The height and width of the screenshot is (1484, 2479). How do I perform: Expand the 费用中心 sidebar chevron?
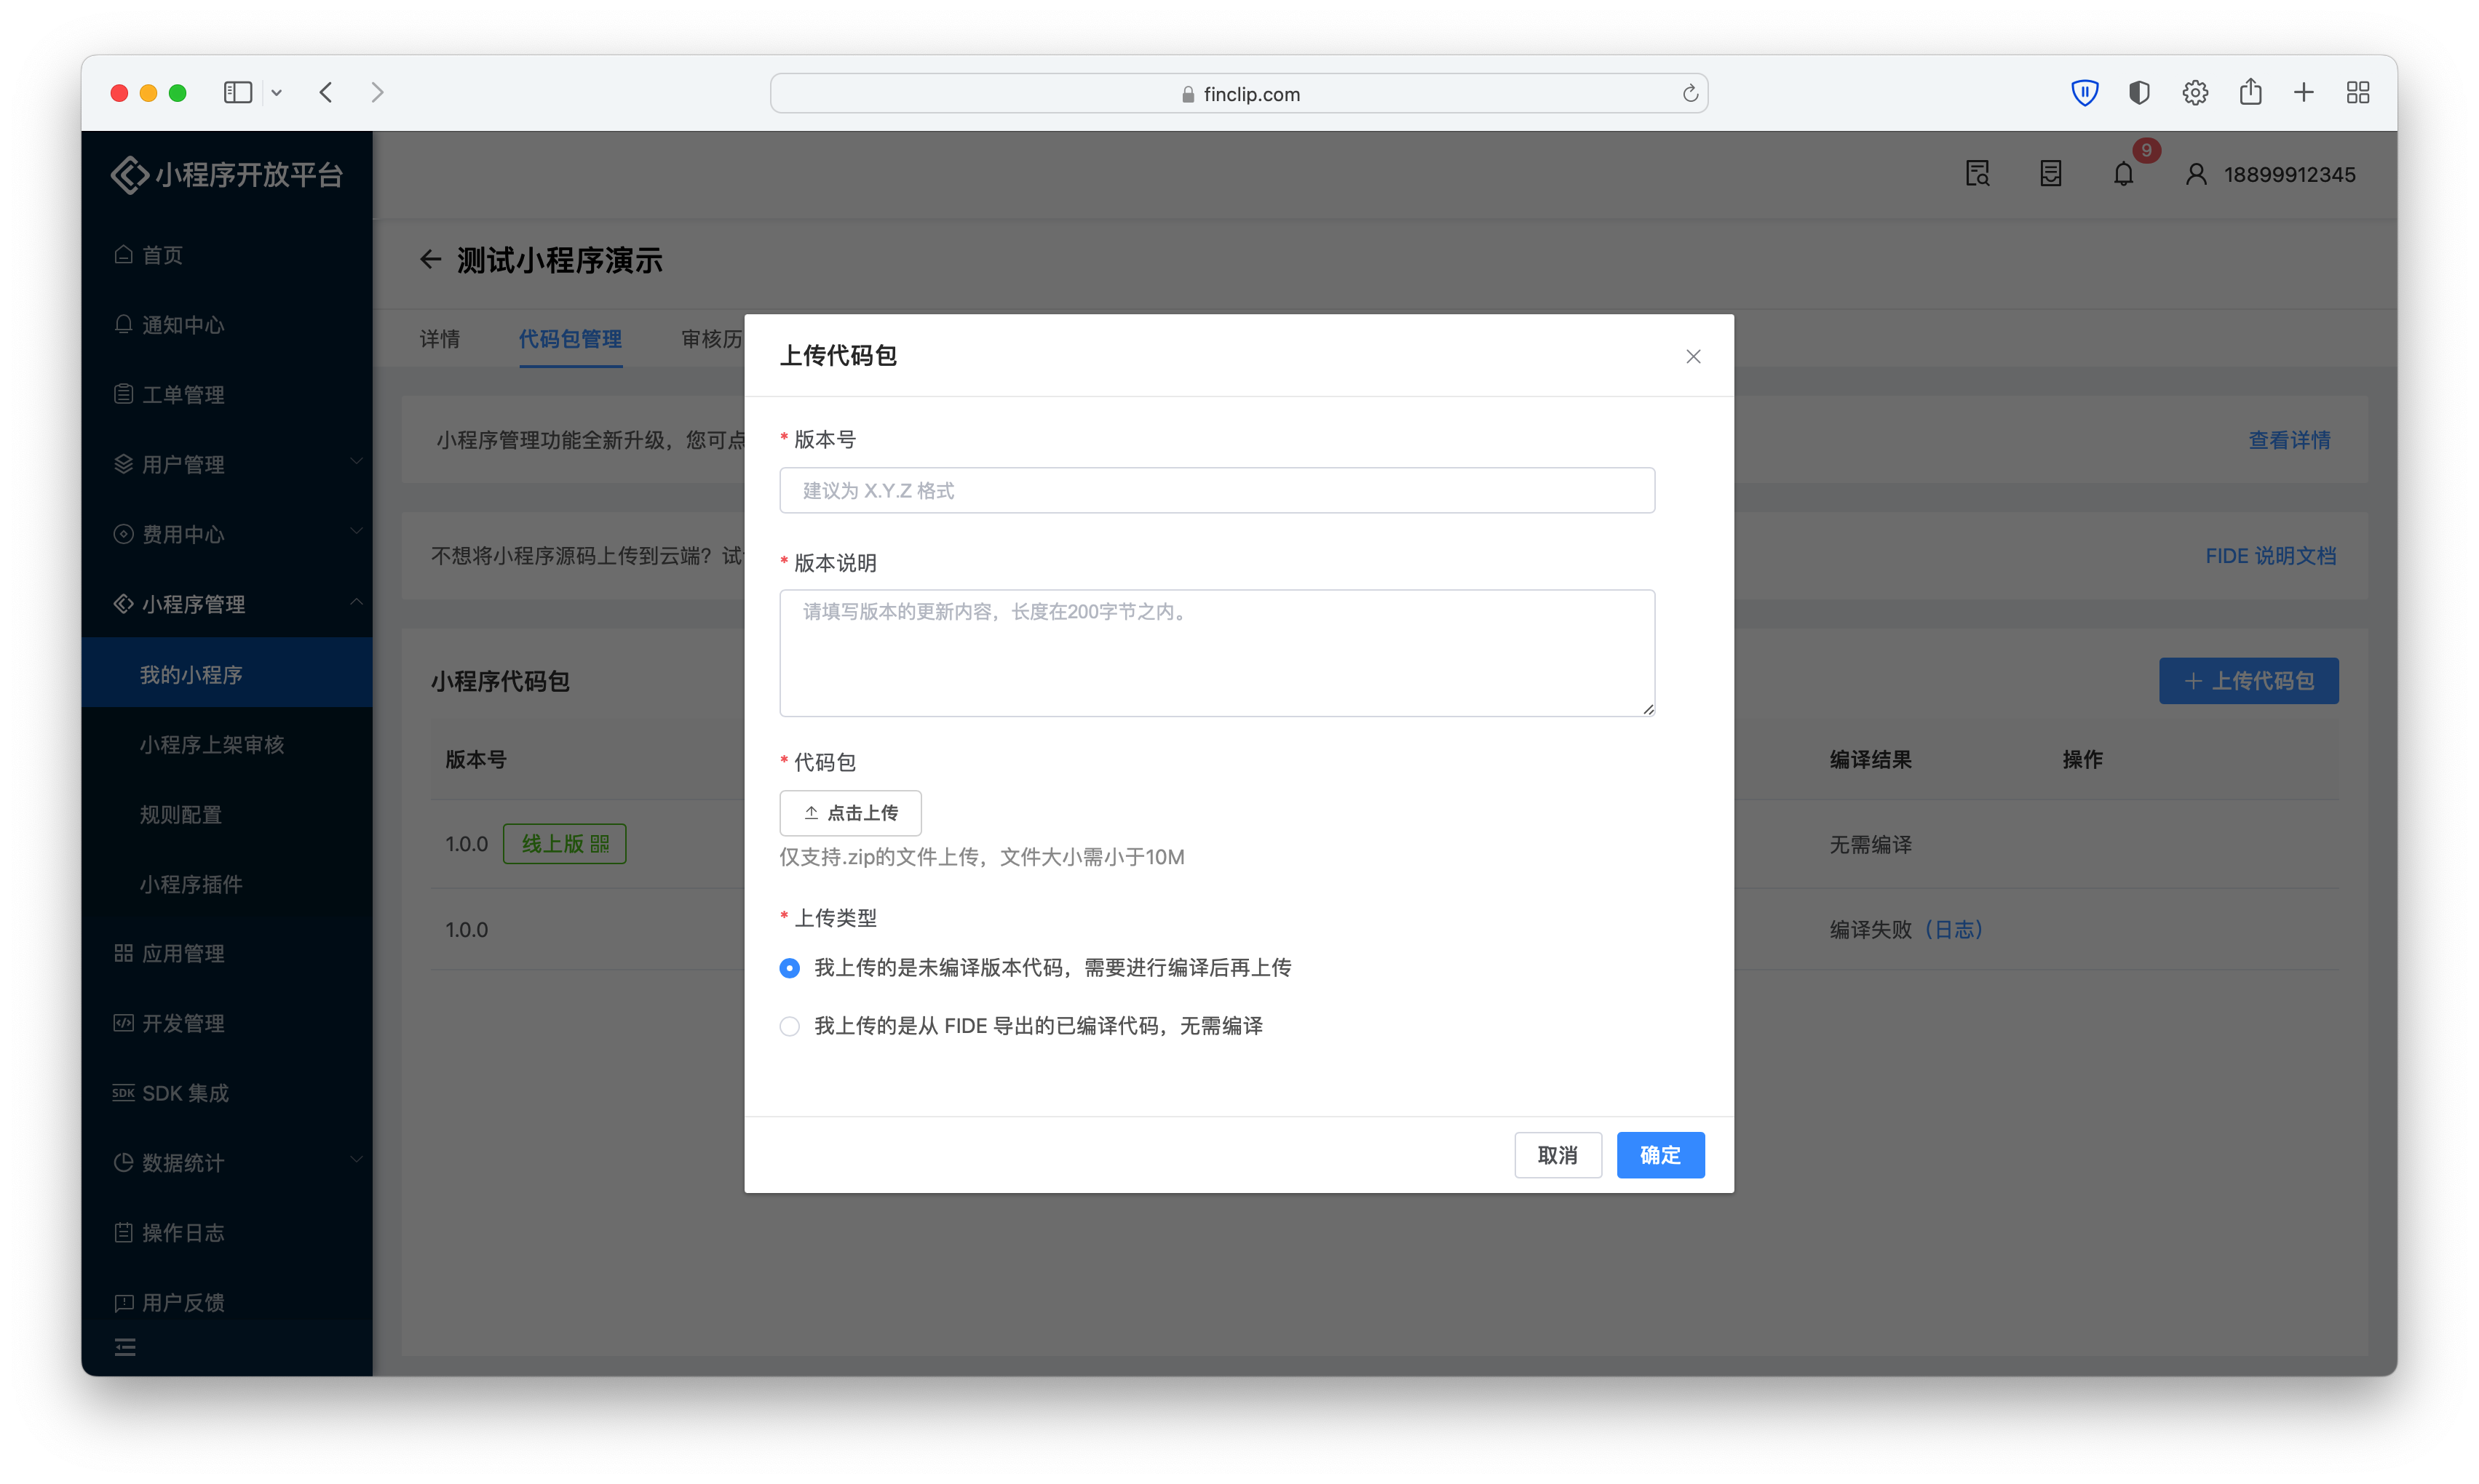(x=356, y=532)
